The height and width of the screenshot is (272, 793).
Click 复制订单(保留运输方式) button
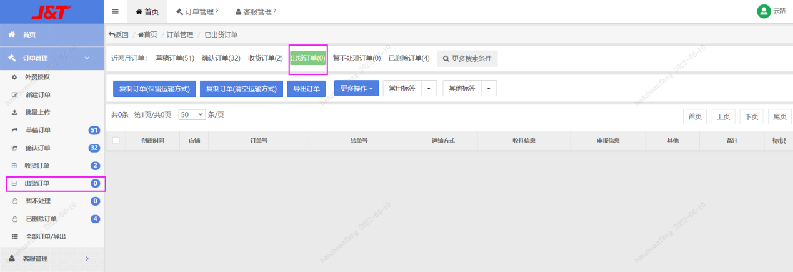[x=154, y=89]
